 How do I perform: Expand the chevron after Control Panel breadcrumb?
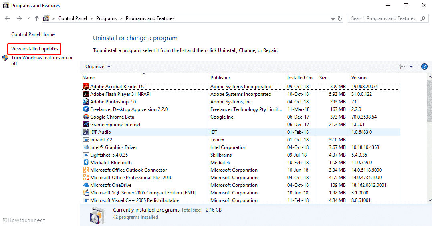tap(91, 18)
